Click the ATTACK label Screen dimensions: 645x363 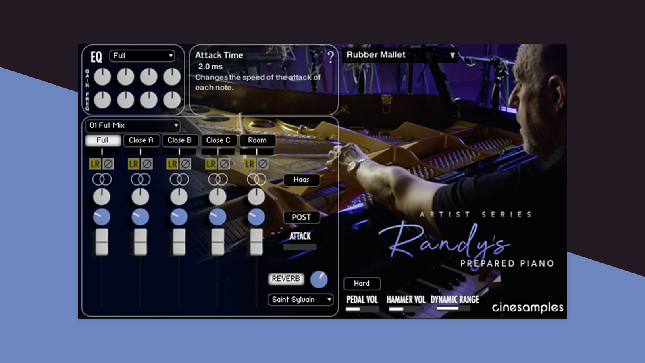point(300,236)
